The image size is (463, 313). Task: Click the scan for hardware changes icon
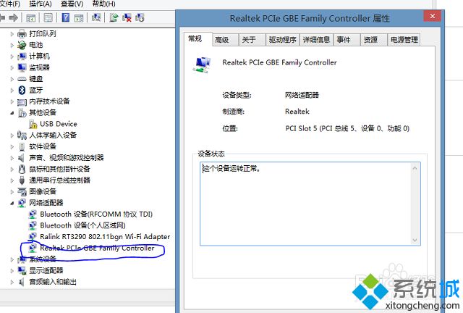click(x=96, y=17)
